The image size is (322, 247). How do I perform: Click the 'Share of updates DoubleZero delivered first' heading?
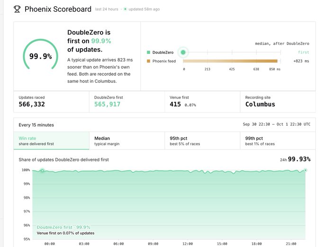click(x=63, y=159)
